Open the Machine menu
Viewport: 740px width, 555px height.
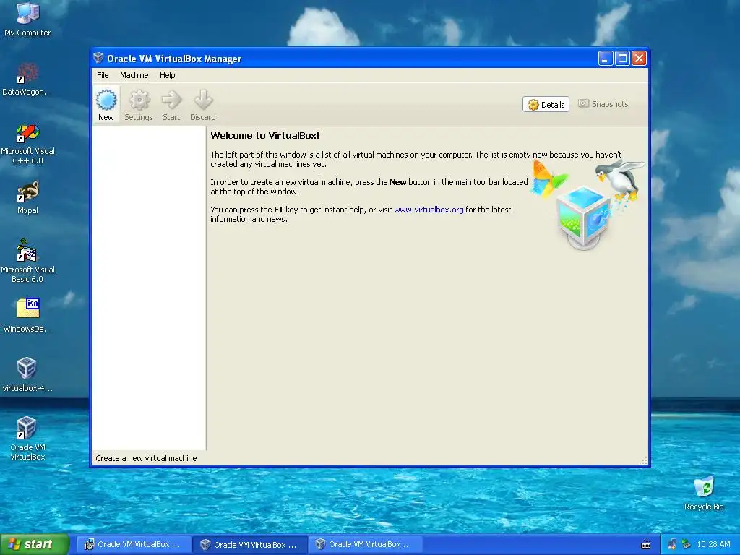click(134, 75)
